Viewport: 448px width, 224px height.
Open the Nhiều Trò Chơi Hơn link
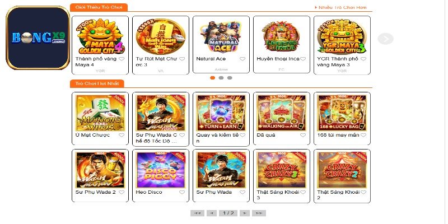[x=340, y=7]
